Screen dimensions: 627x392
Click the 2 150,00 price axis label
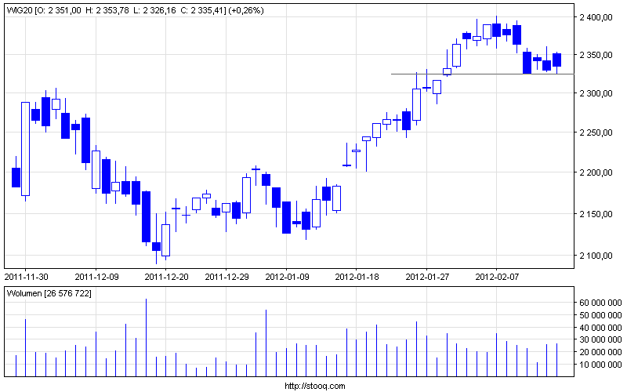click(x=596, y=214)
